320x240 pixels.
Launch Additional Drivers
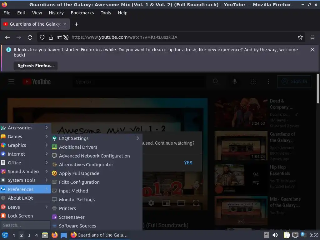96,147
